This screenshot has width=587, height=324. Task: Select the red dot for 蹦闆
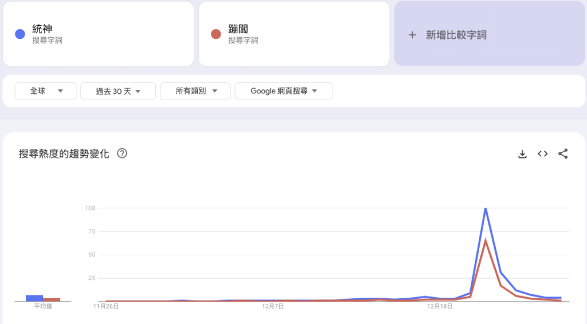(x=216, y=34)
